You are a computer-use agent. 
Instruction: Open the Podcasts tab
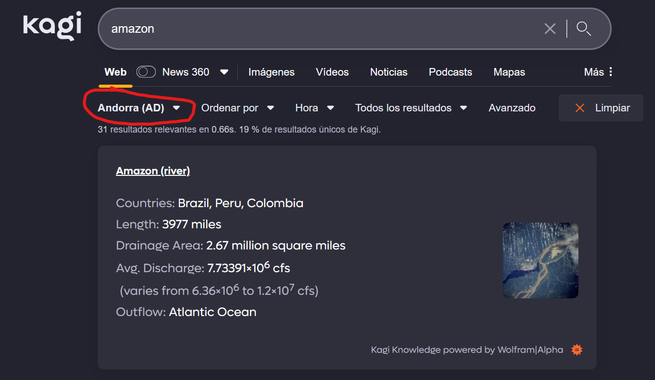[x=450, y=72]
